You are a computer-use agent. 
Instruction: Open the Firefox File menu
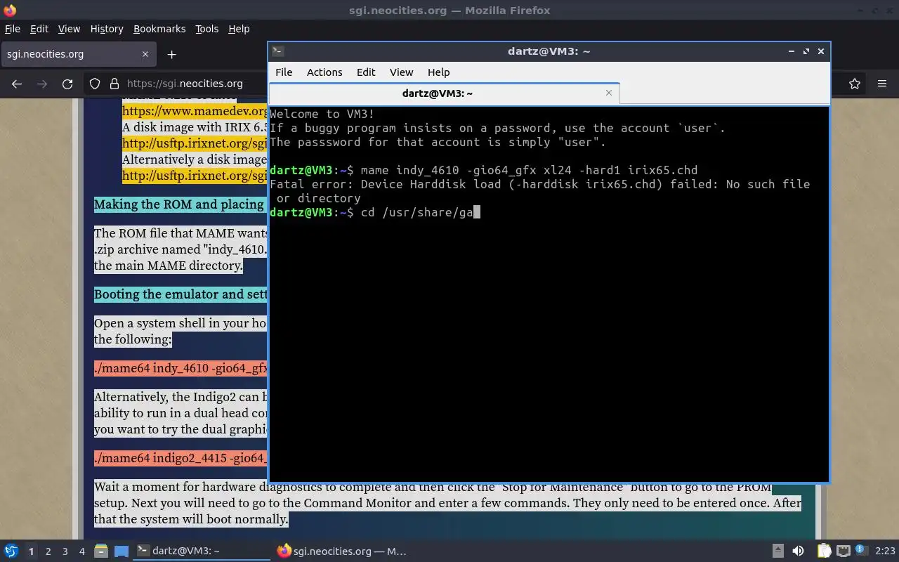click(x=13, y=29)
